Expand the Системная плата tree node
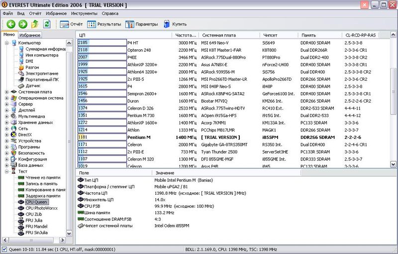The width and height of the screenshot is (398, 254). (x=7, y=92)
